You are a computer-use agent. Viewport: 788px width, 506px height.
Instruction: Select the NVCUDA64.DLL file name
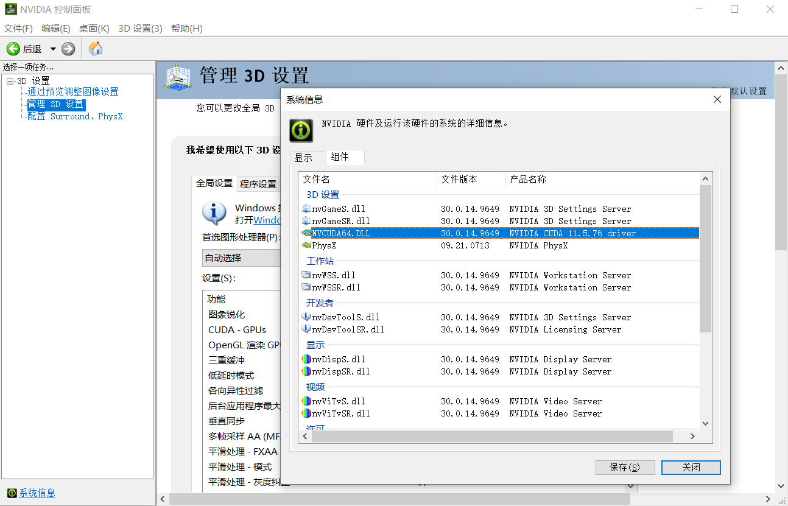(x=341, y=233)
